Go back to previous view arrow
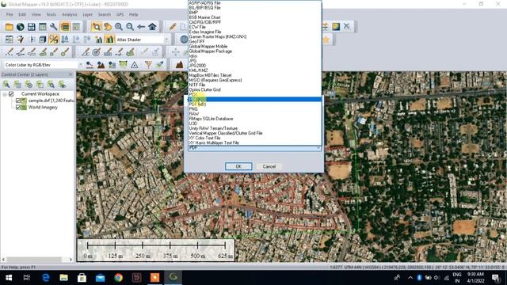507x285 pixels. pos(141,27)
